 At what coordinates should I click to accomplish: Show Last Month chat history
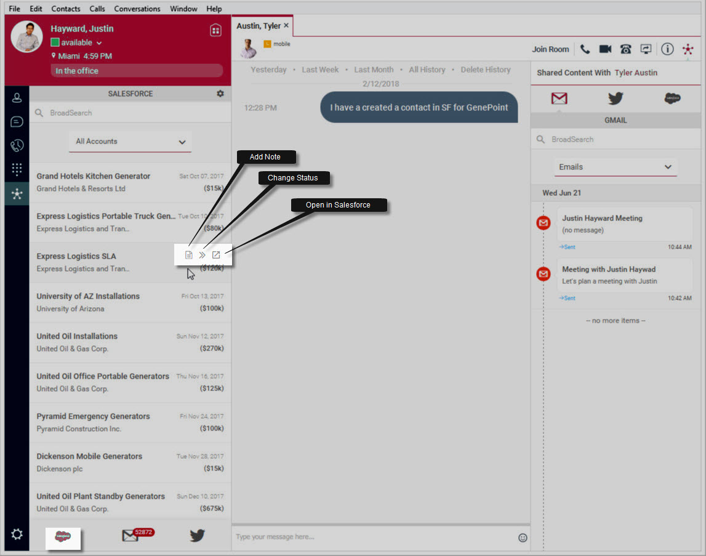pyautogui.click(x=374, y=70)
